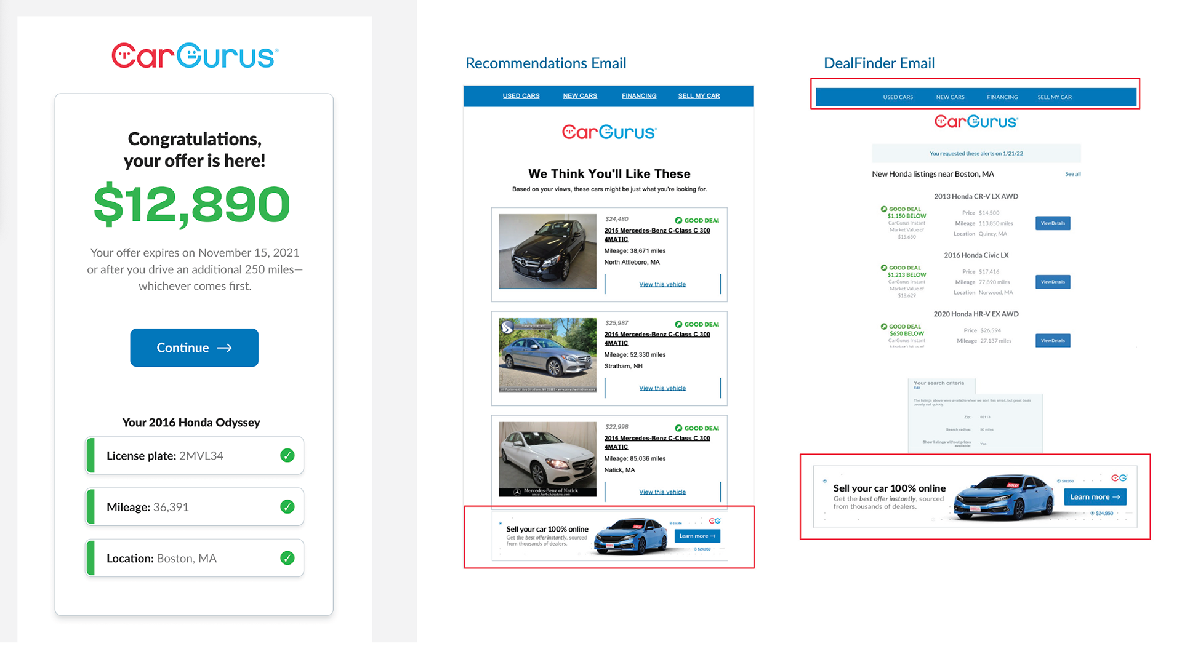This screenshot has height=657, width=1182.
Task: Click Your 2016 Honda Odyssey heading
Action: [191, 423]
